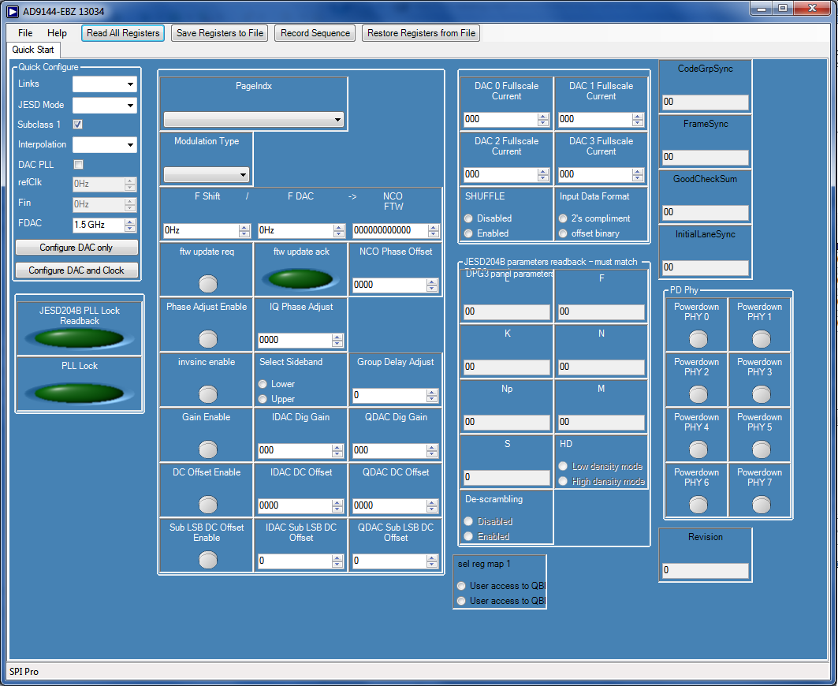The image size is (838, 686).
Task: Click Group Delay Adjust stepper arrows
Action: [432, 395]
